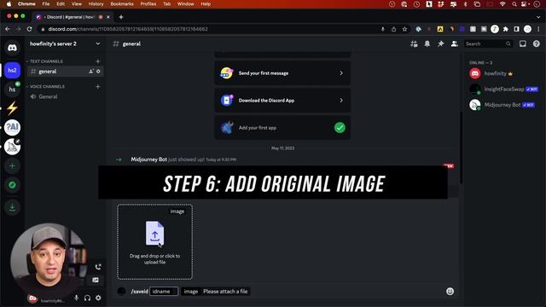Click Add your first app card
Viewport: 546px width, 307px height.
pos(282,128)
